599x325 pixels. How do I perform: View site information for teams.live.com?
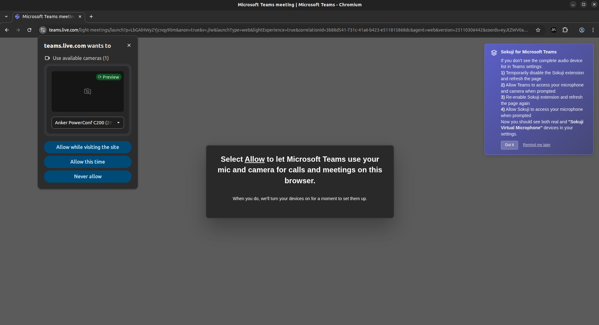click(x=43, y=30)
